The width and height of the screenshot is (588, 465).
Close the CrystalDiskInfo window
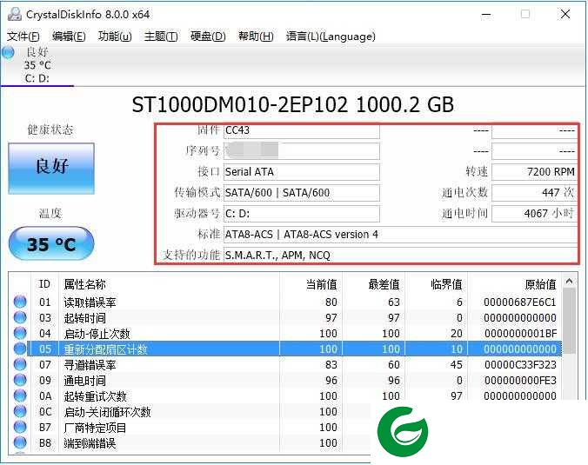[565, 15]
